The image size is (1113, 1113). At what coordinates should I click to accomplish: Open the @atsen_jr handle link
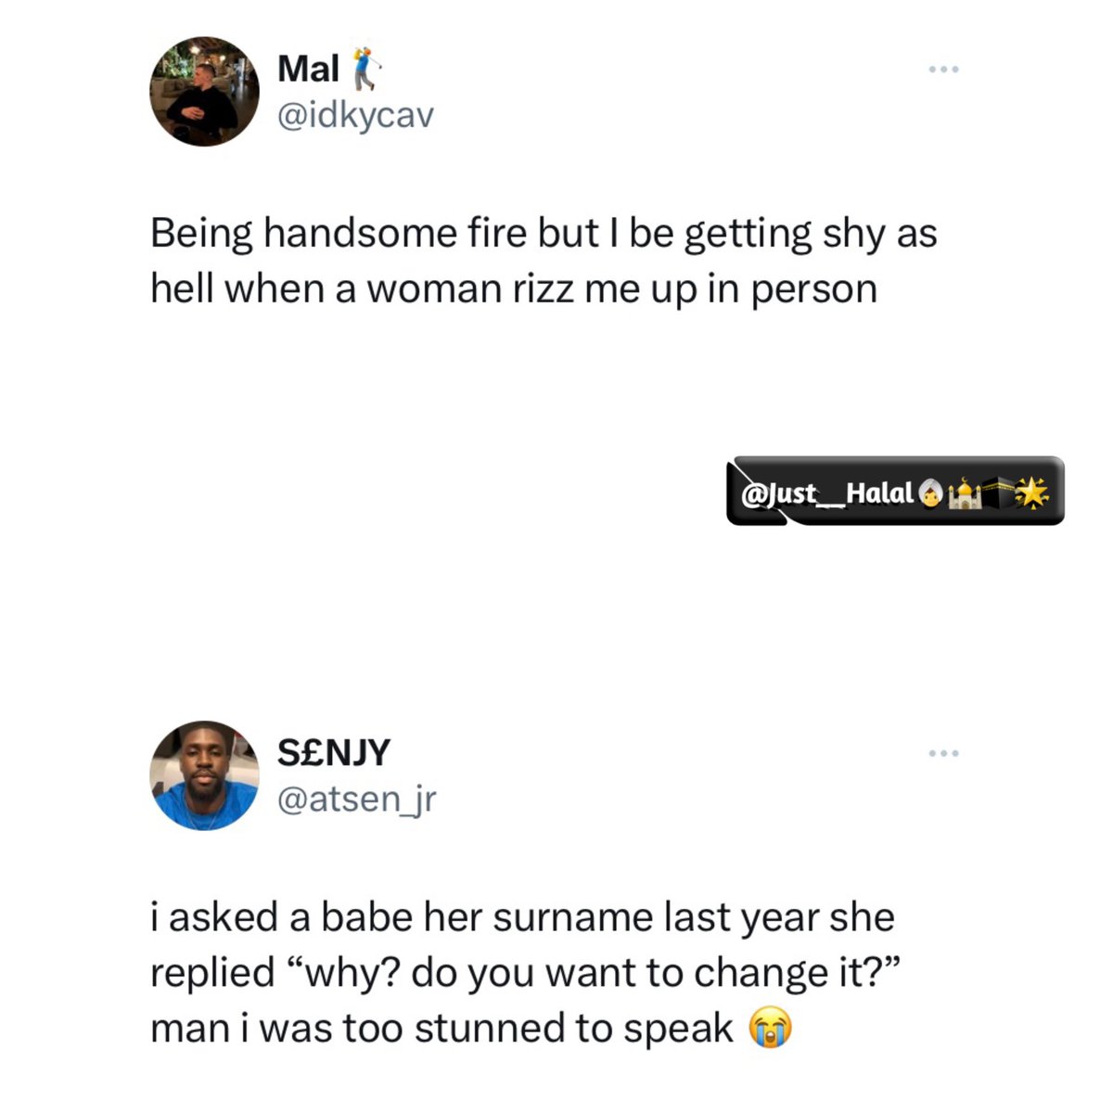click(x=356, y=799)
